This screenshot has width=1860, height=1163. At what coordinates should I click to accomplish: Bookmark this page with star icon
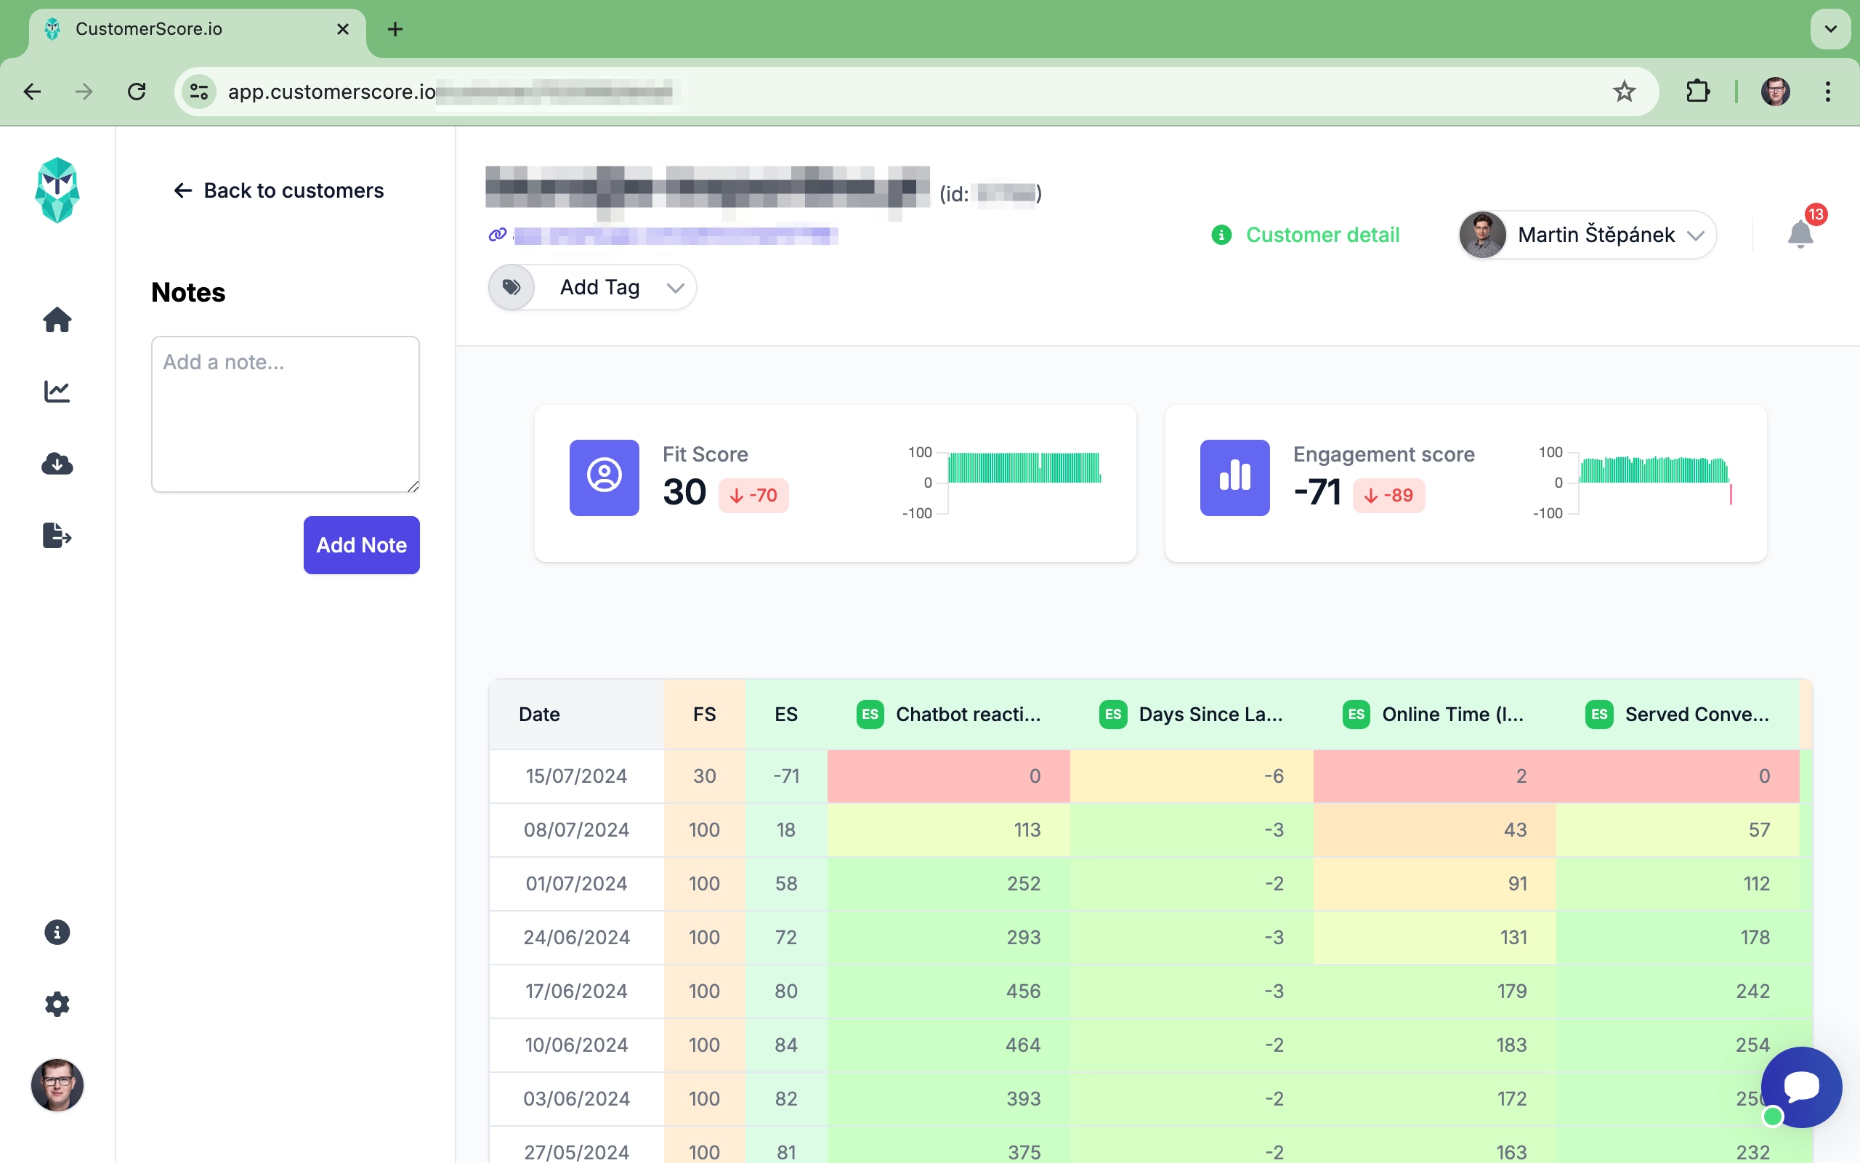coord(1623,92)
